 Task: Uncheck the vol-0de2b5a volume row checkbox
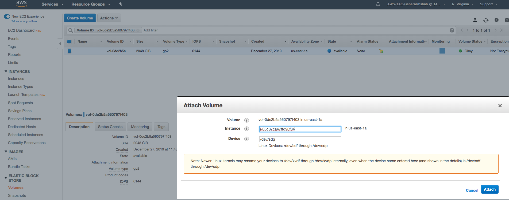69,51
